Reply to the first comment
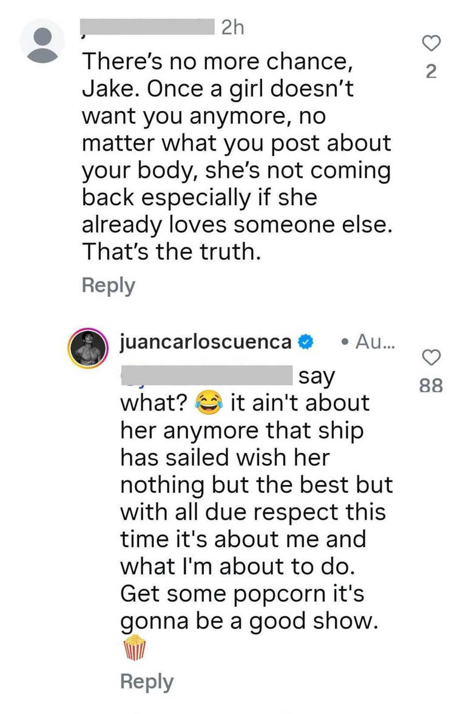The height and width of the screenshot is (714, 466). point(108,285)
